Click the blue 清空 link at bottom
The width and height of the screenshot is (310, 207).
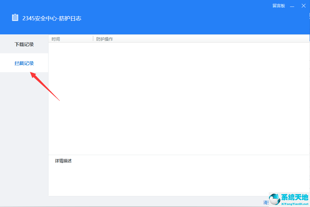coord(265,202)
